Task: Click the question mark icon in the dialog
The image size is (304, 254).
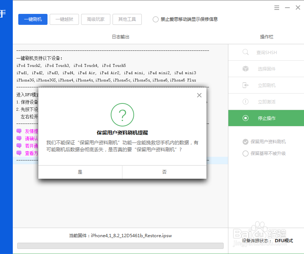Action: [x=122, y=115]
